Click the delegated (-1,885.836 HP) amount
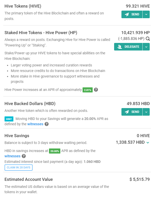154x200 pixels. [x=131, y=39]
